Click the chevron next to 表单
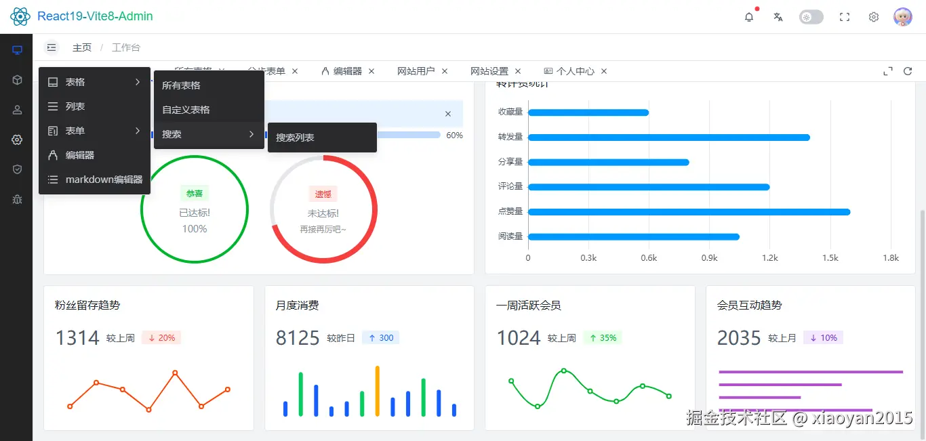 138,131
